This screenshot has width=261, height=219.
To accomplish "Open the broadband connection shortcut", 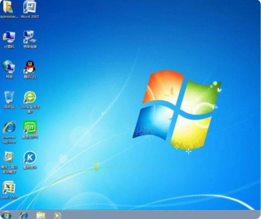I will click(30, 37).
